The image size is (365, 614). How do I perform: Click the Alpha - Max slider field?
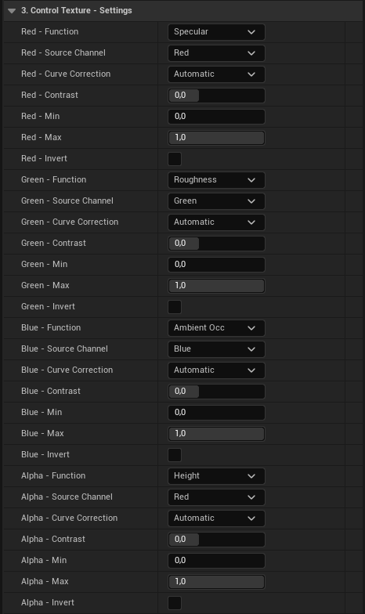click(216, 582)
